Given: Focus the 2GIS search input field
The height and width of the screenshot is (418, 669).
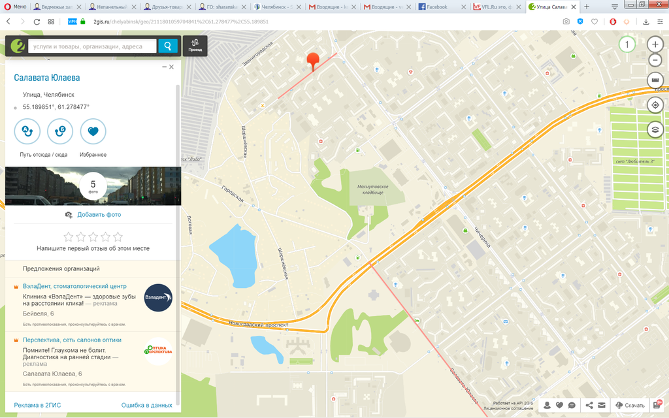Looking at the screenshot, I should (91, 46).
